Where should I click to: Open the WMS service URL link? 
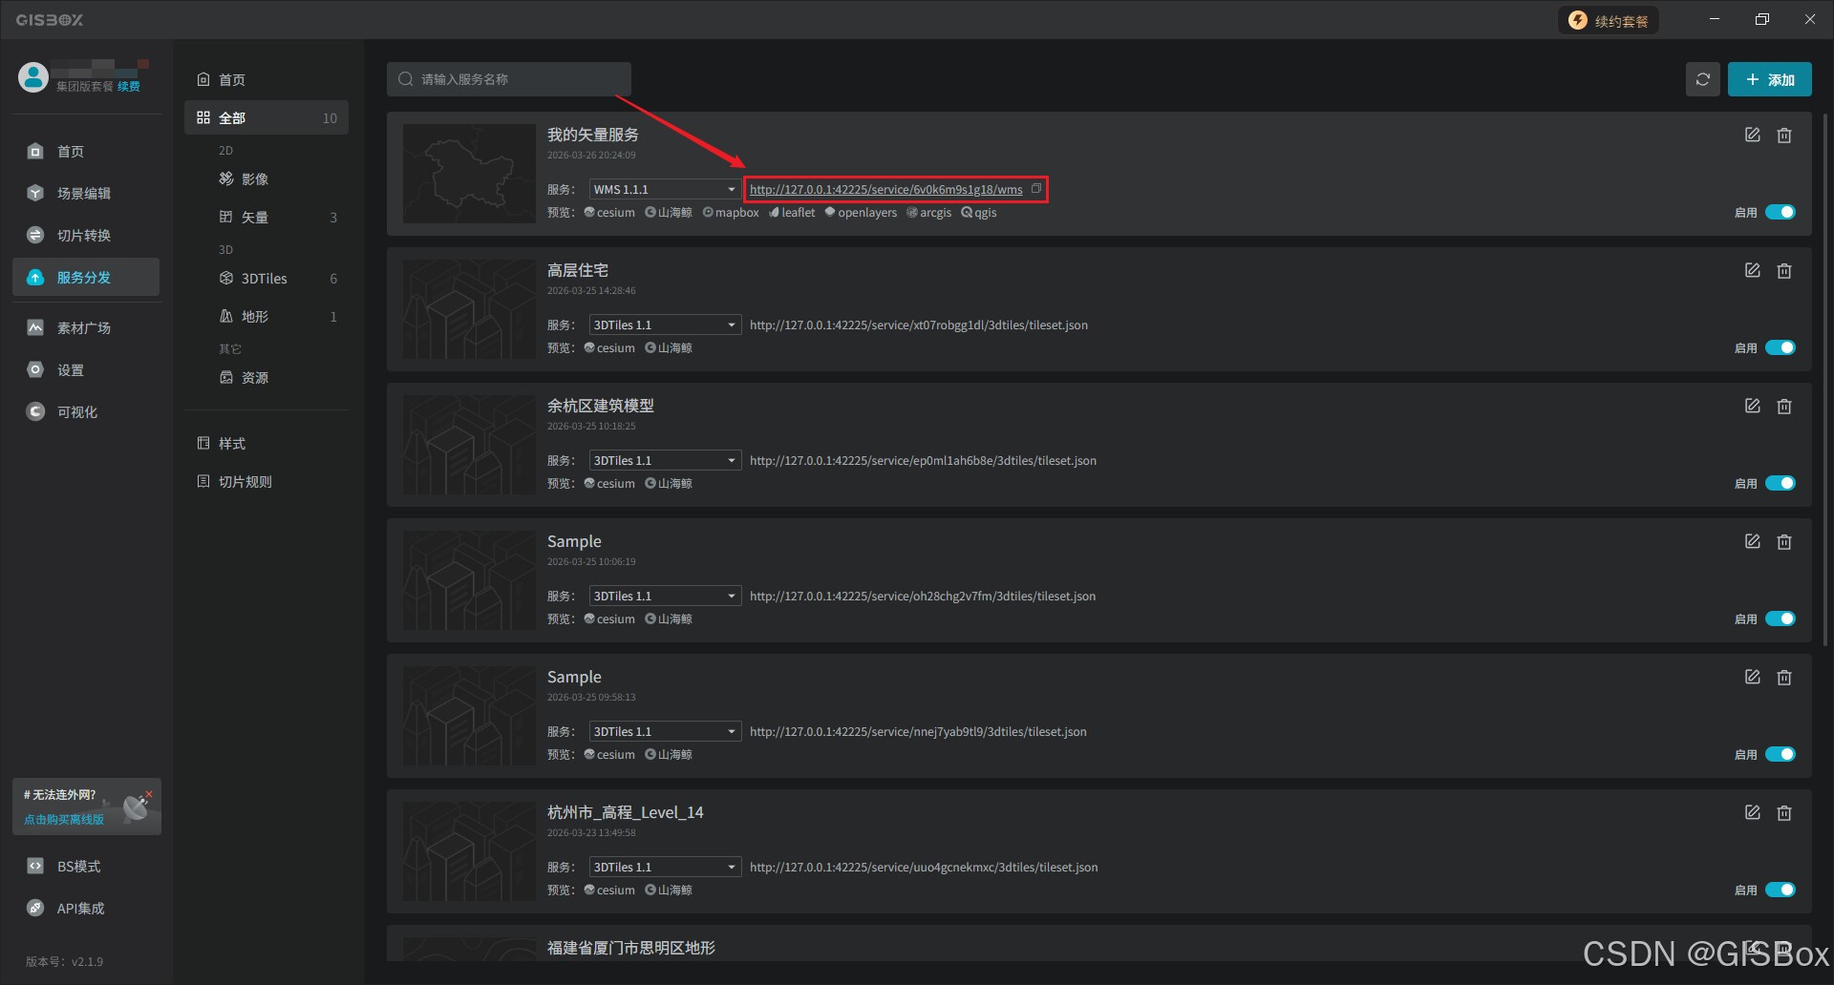[885, 189]
